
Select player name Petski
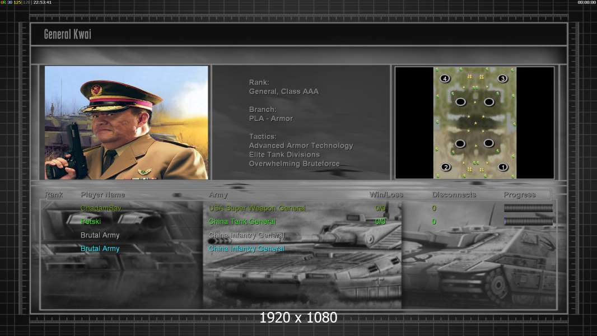point(91,221)
